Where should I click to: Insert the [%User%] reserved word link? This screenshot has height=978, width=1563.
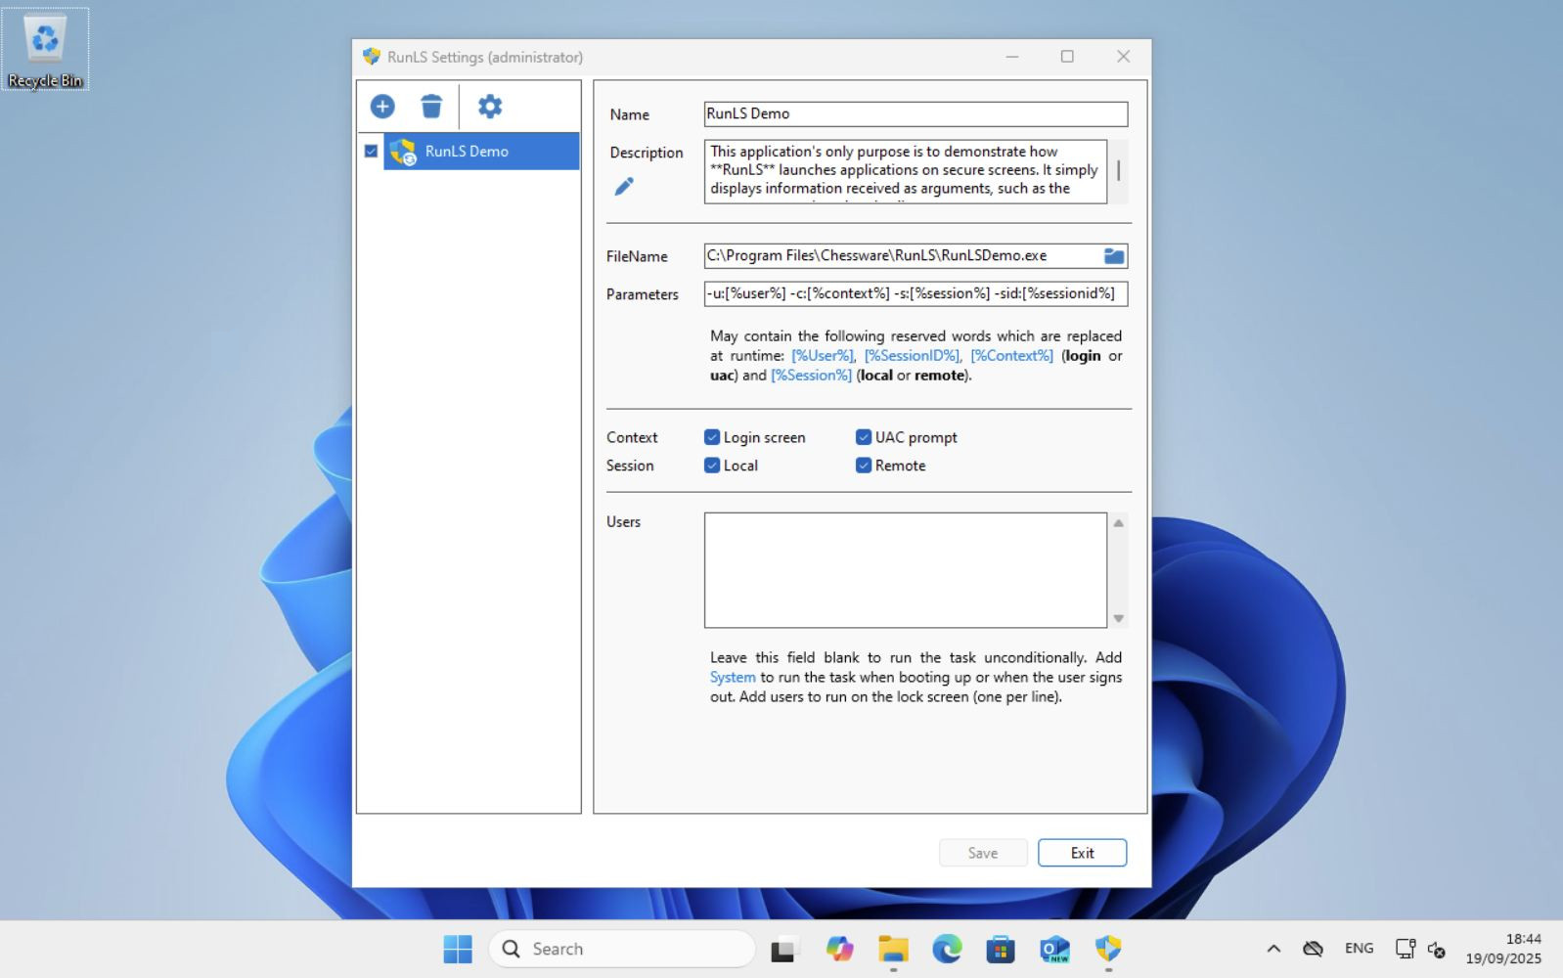tap(823, 356)
